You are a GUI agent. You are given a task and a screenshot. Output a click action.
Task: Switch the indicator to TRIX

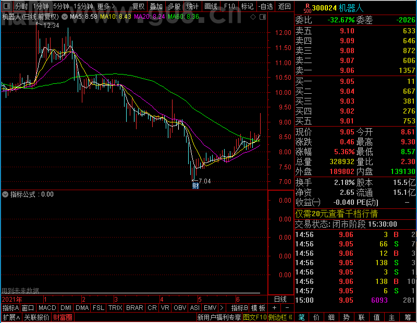tap(115, 308)
